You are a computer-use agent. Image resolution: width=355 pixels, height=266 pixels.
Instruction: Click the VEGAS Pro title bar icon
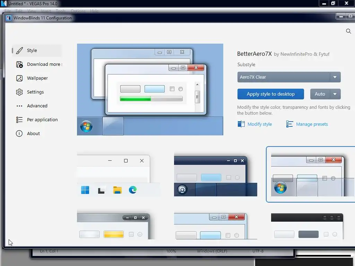pos(3,3)
